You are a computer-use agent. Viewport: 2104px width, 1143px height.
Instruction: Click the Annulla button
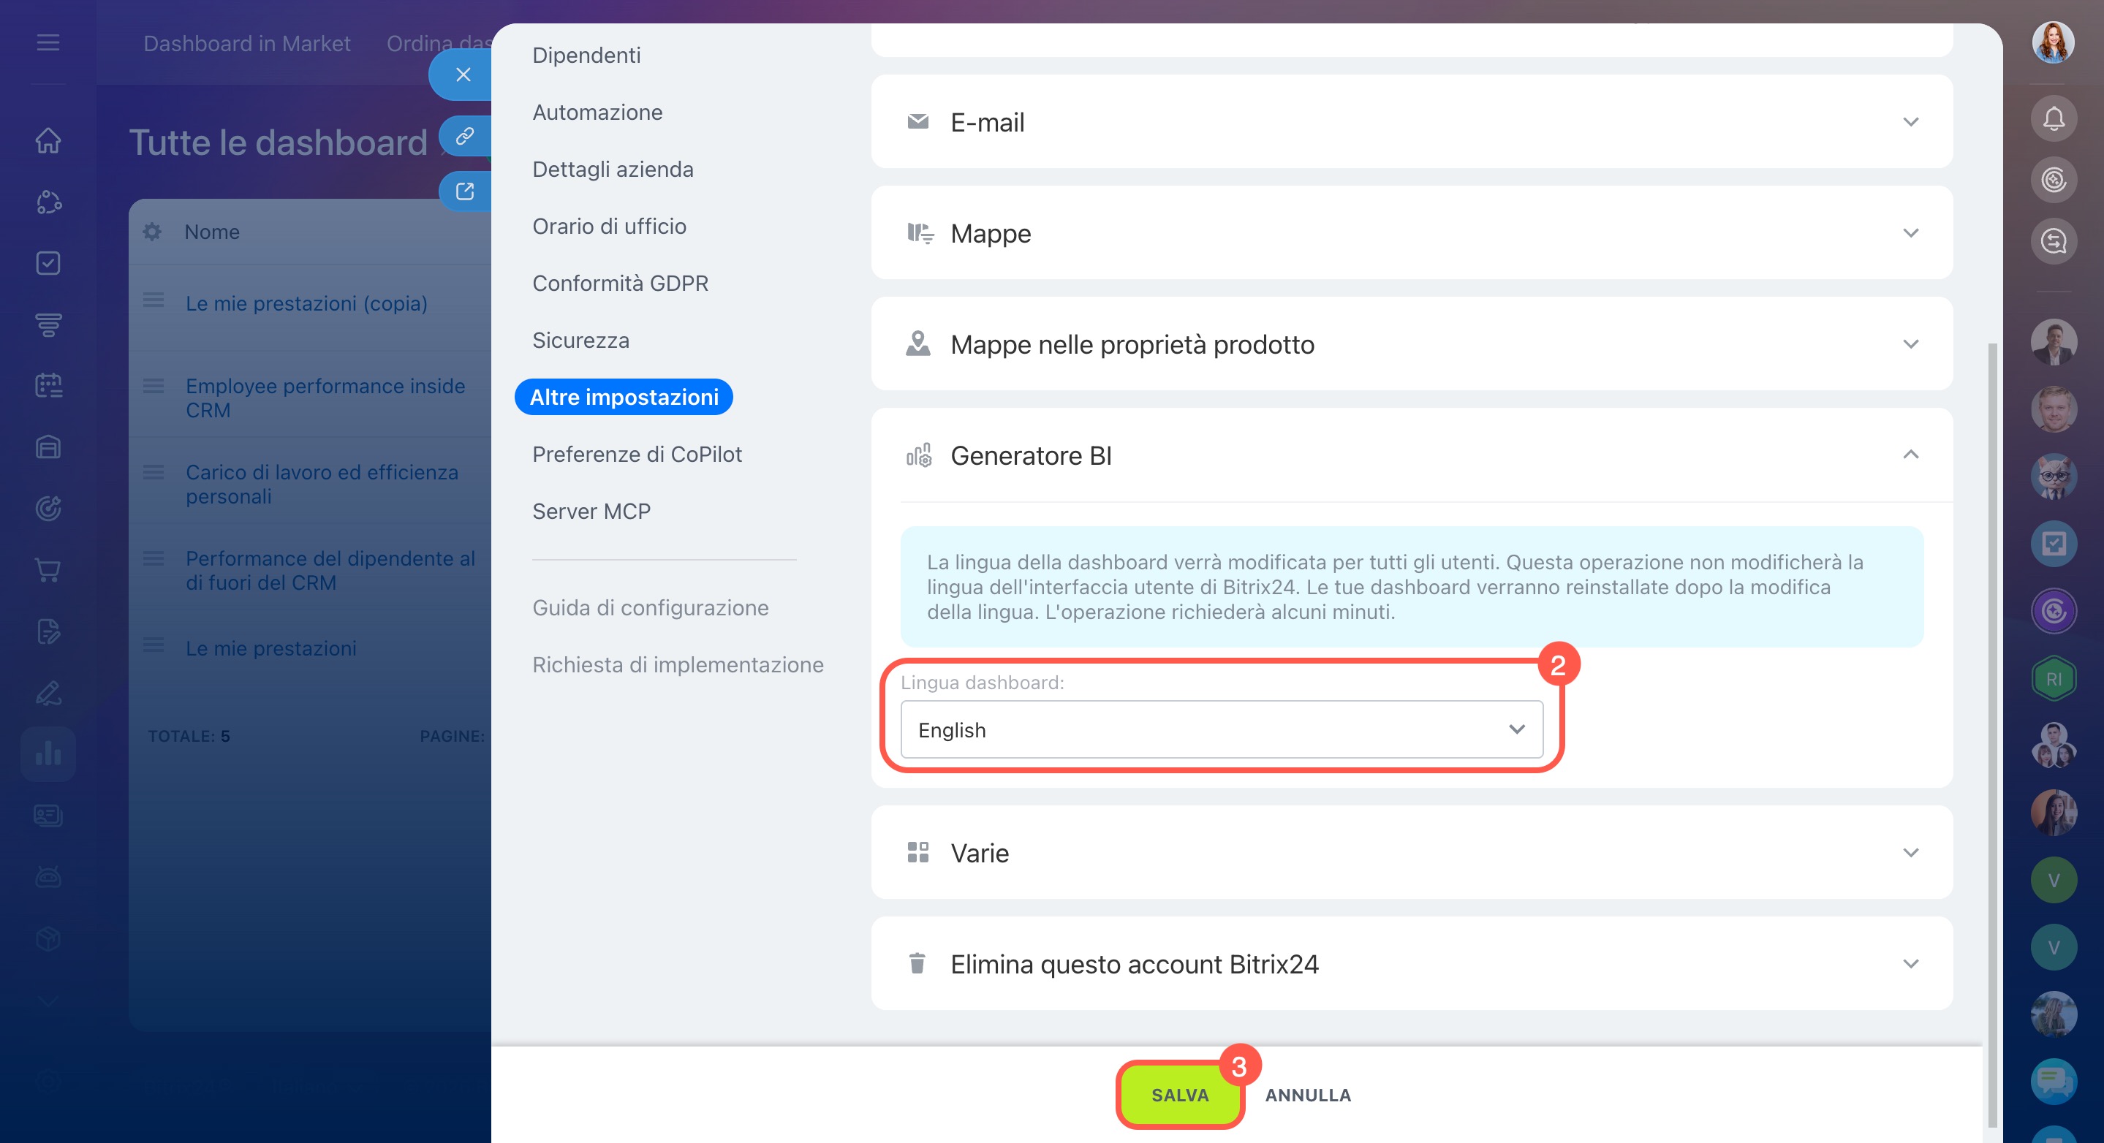tap(1308, 1095)
